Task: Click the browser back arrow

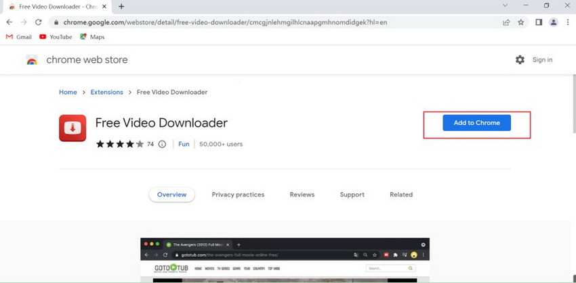Action: click(x=9, y=22)
